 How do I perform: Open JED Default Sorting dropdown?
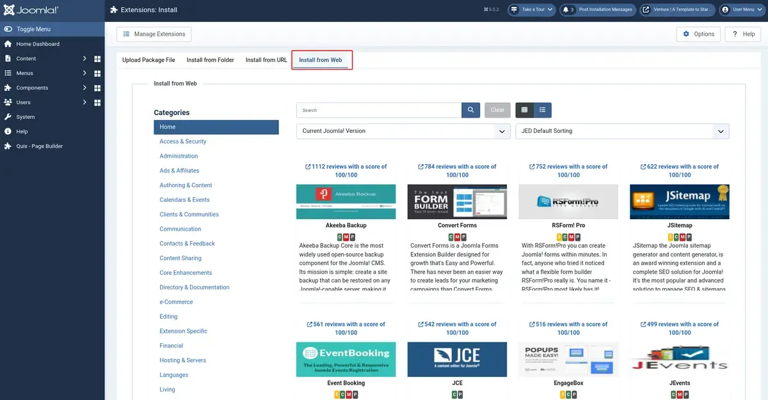click(x=622, y=131)
